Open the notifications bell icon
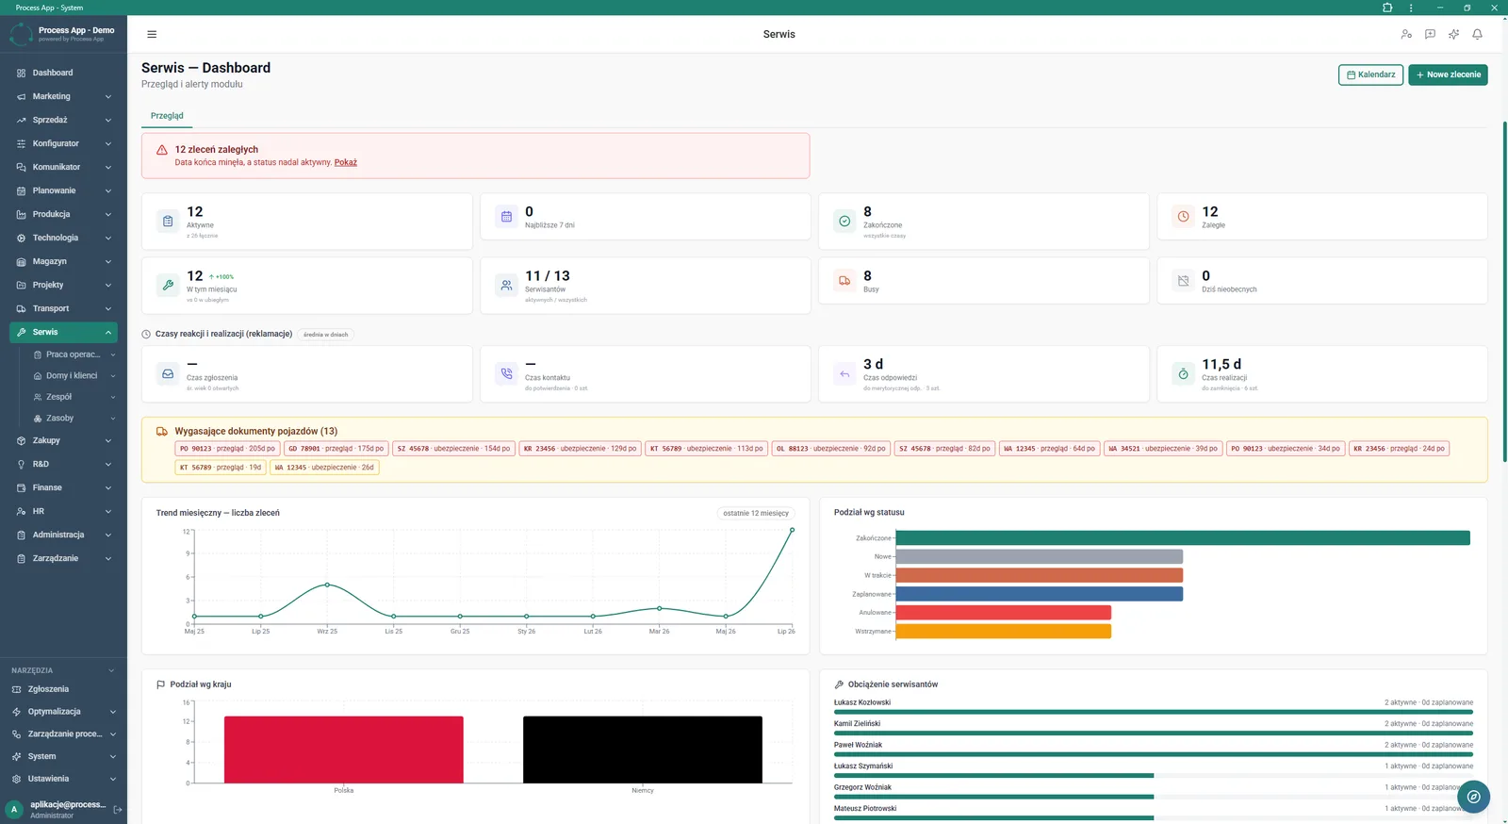The width and height of the screenshot is (1508, 824). [1477, 34]
